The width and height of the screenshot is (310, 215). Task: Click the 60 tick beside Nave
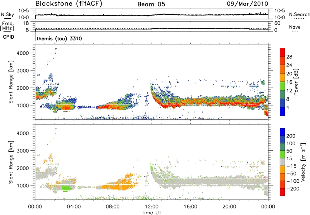[x=277, y=23]
